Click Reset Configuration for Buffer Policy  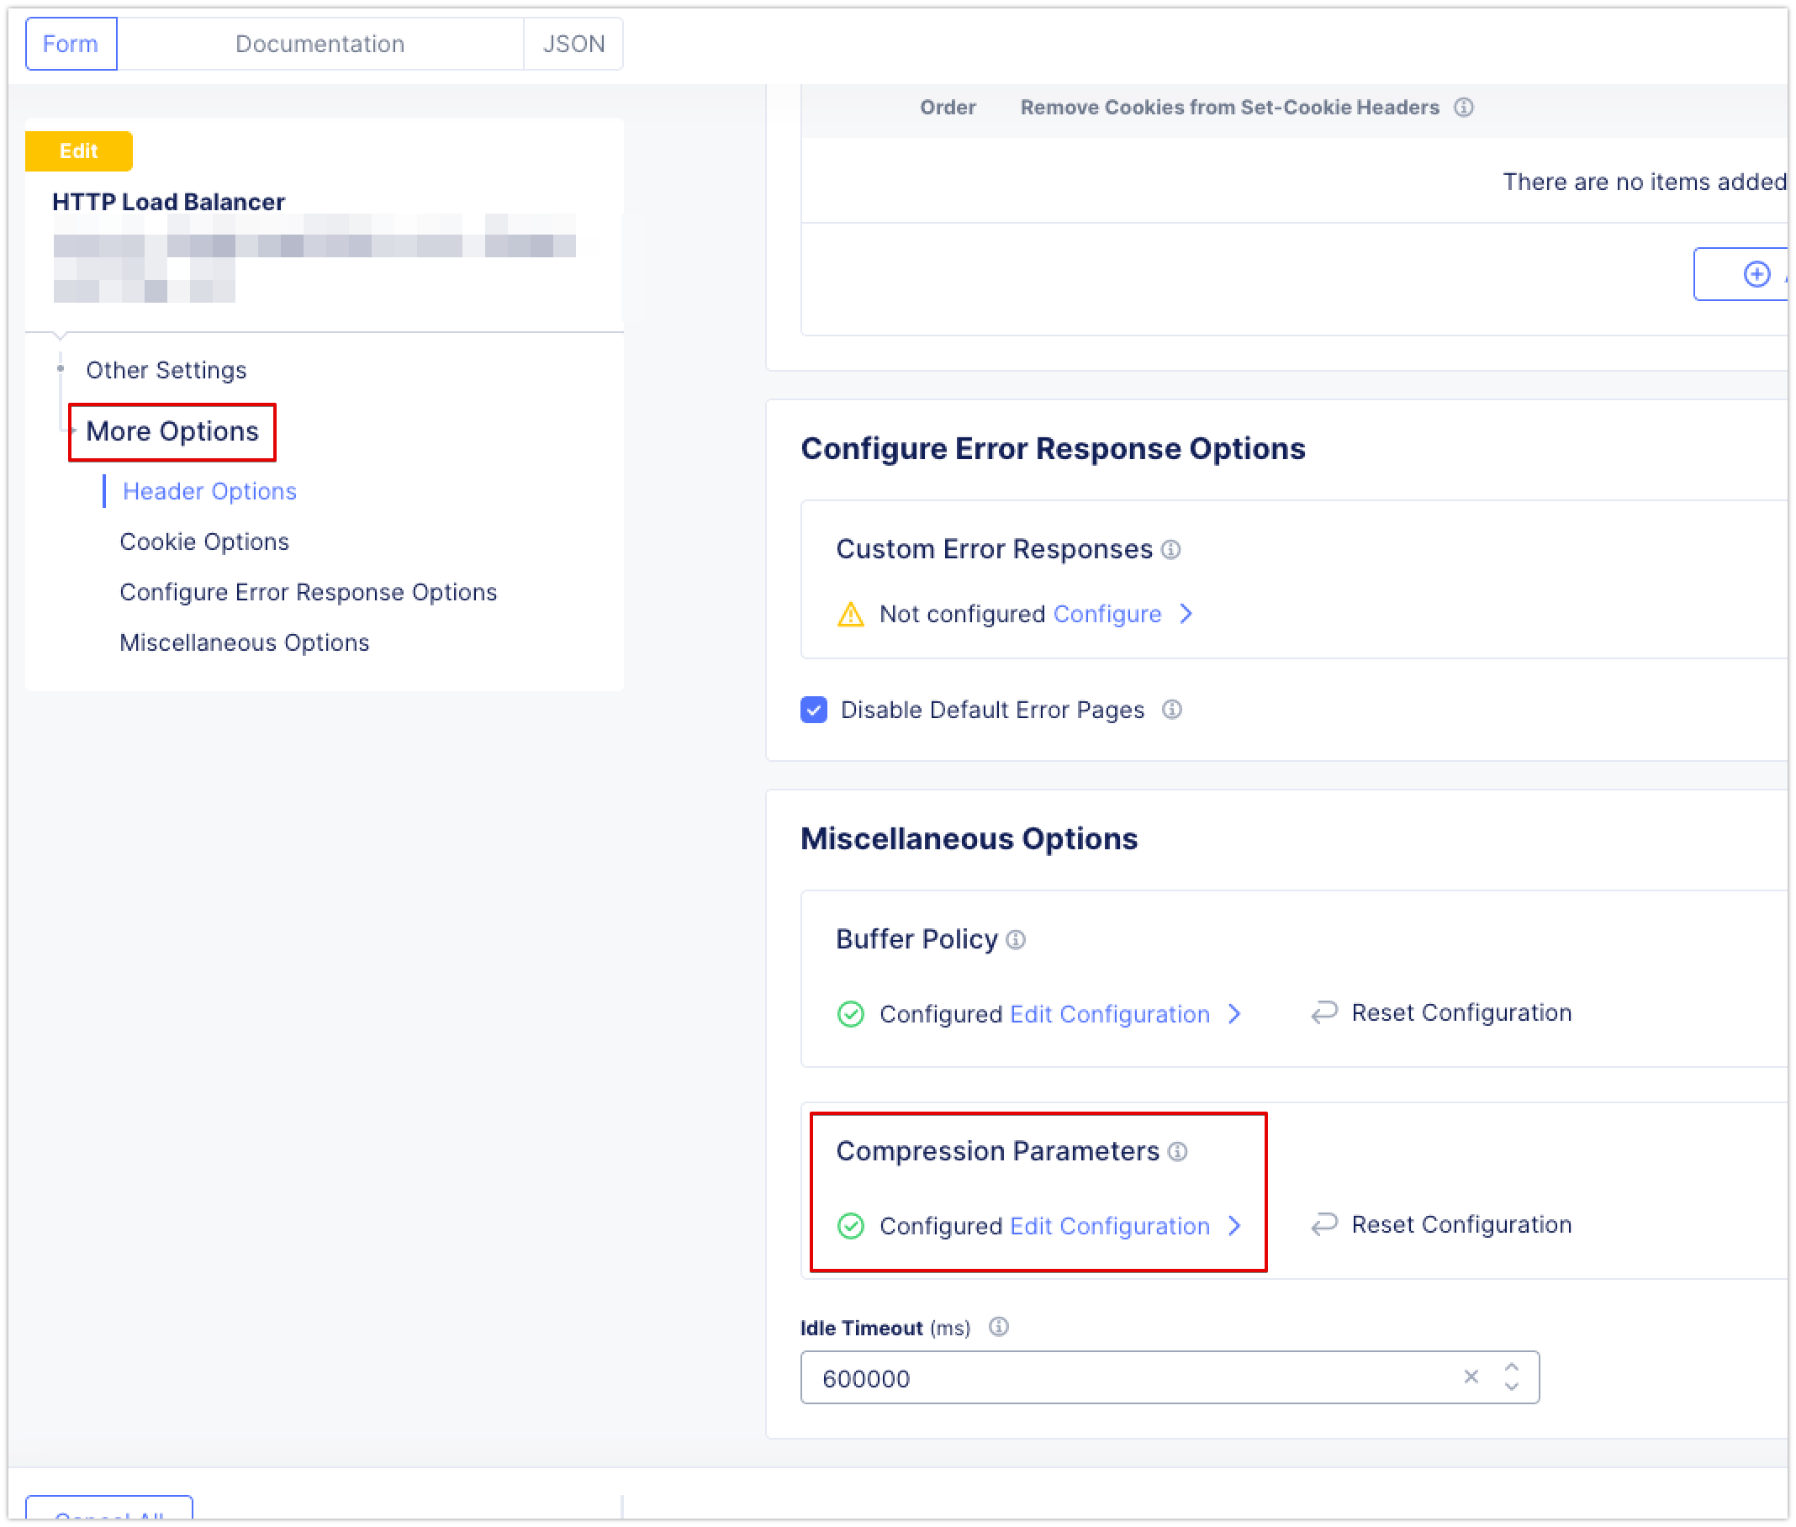[x=1461, y=1012]
